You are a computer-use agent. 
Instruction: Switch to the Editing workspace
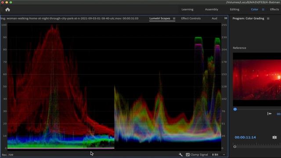click(234, 9)
